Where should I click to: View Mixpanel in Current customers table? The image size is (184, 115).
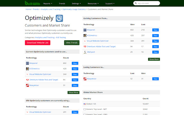(x=75, y=63)
